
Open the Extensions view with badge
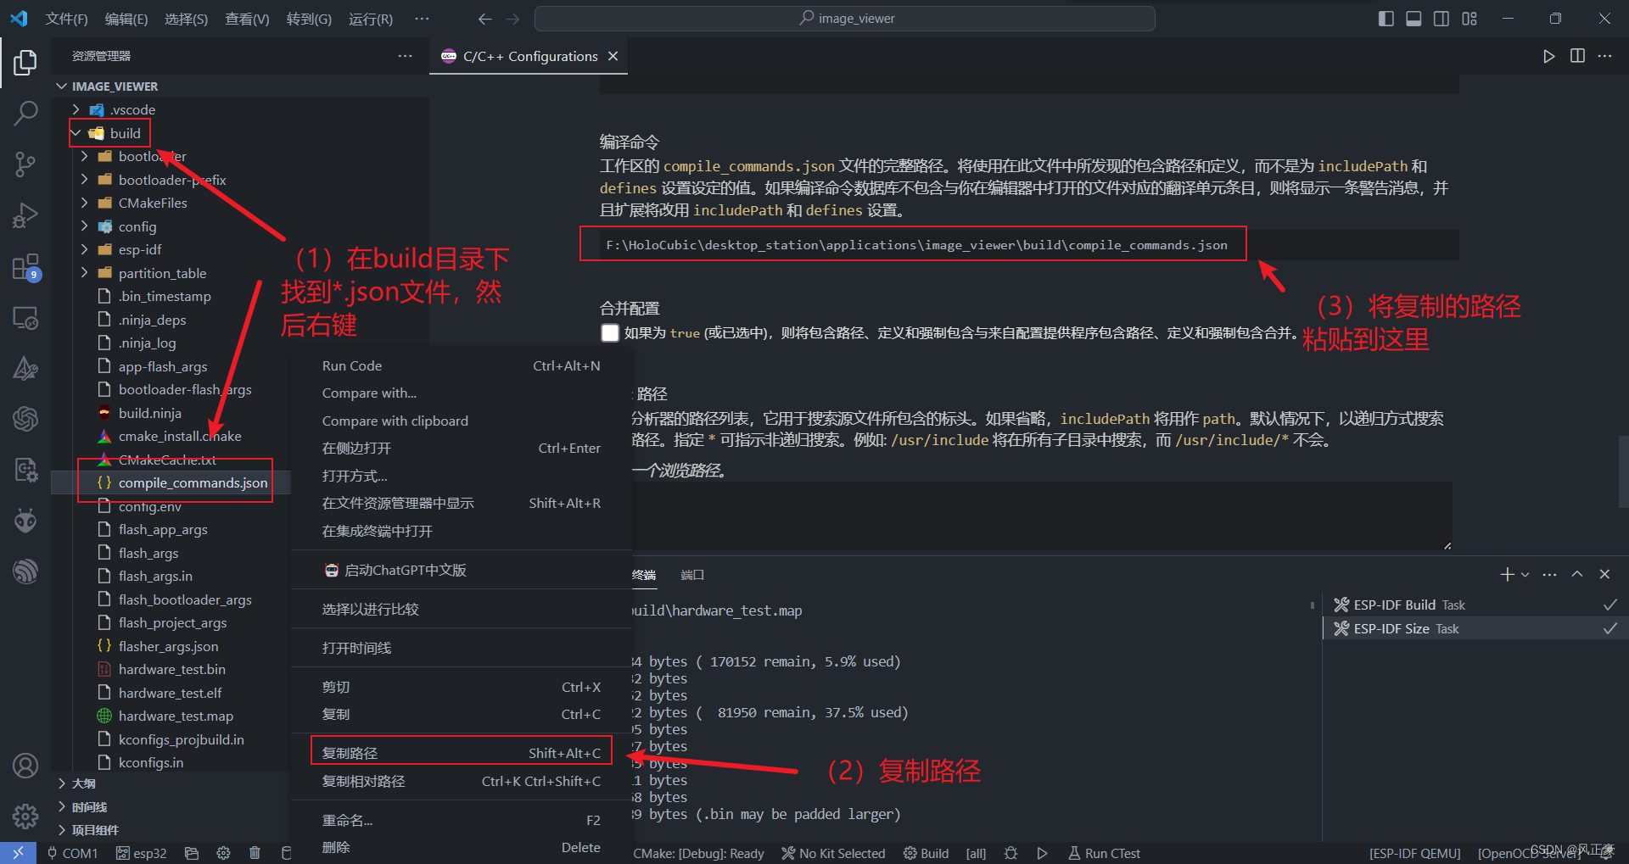tap(25, 267)
